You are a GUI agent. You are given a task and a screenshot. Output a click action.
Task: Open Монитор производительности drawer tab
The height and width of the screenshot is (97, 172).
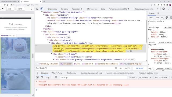[120, 73]
